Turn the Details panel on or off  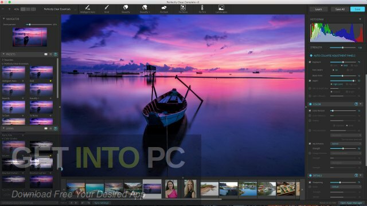310,176
